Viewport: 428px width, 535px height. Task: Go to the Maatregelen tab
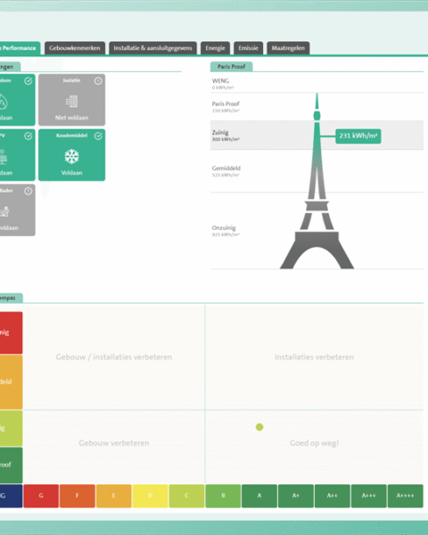pyautogui.click(x=288, y=48)
